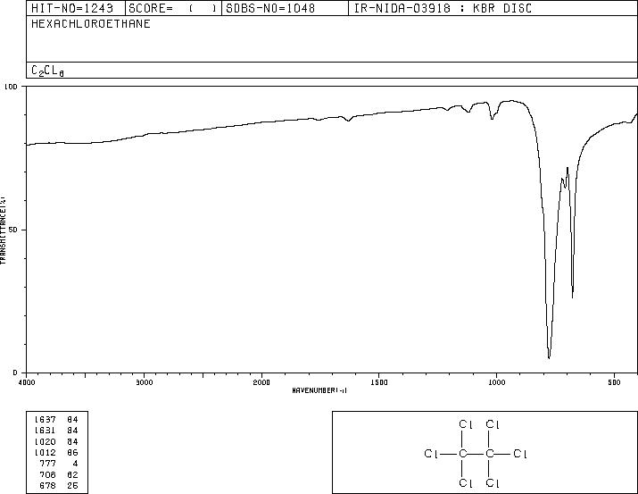Click the 3000 wavenumber tick label
This screenshot has width=638, height=494.
[x=144, y=382]
